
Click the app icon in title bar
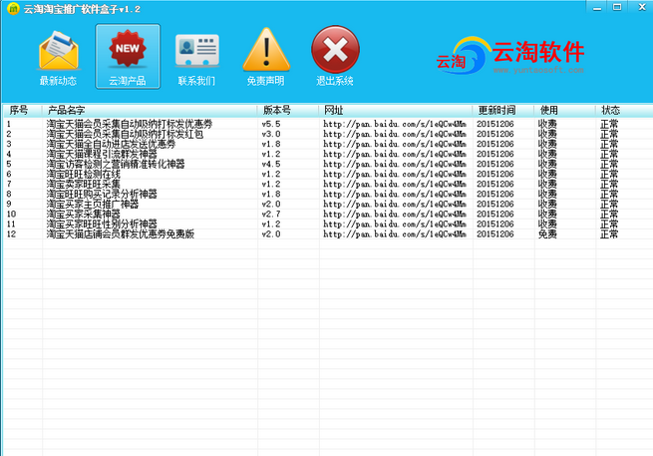[x=13, y=8]
